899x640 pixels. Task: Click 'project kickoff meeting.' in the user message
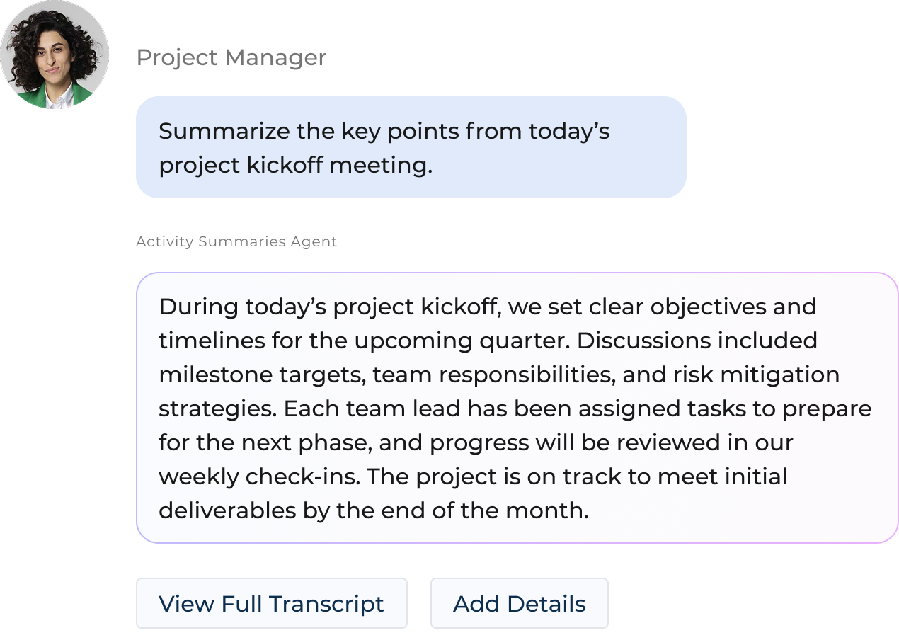click(x=295, y=166)
